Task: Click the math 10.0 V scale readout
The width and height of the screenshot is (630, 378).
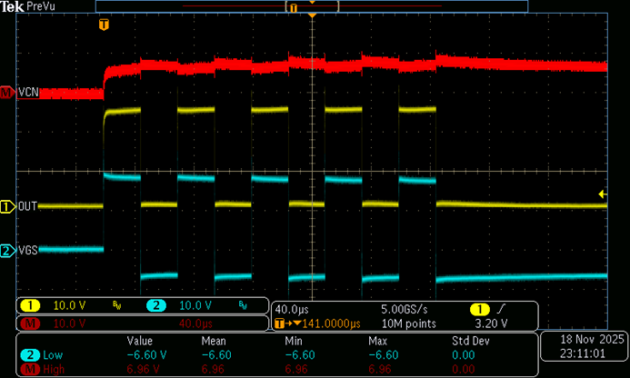Action: (69, 323)
